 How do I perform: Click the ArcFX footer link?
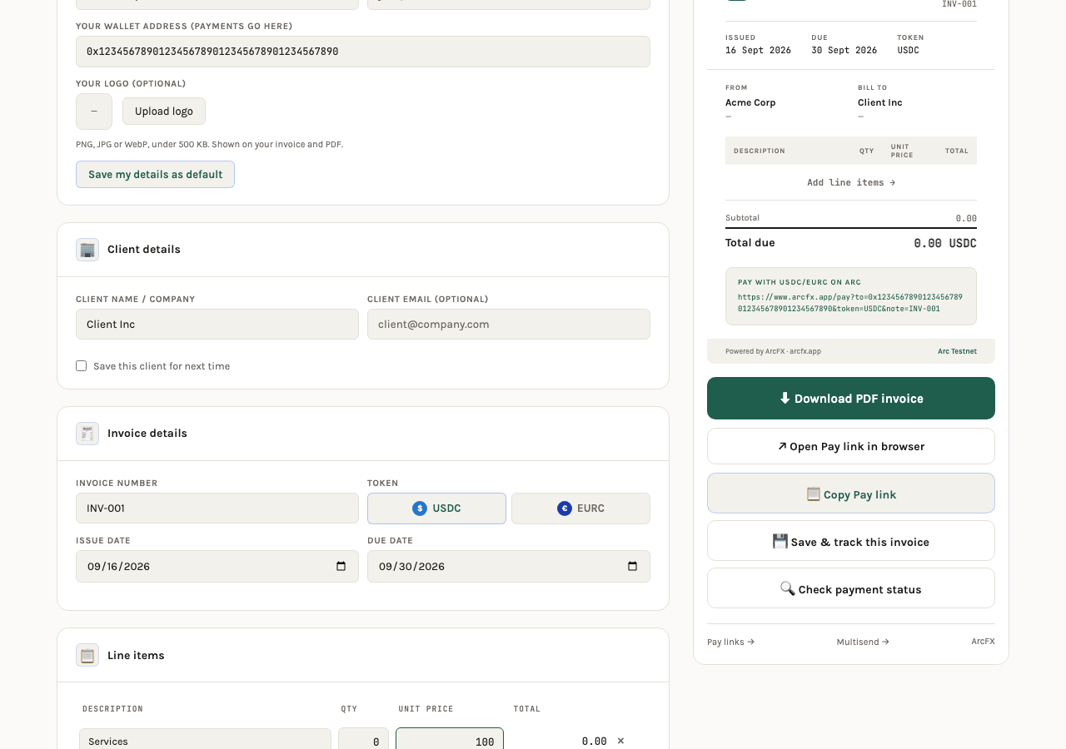point(983,642)
